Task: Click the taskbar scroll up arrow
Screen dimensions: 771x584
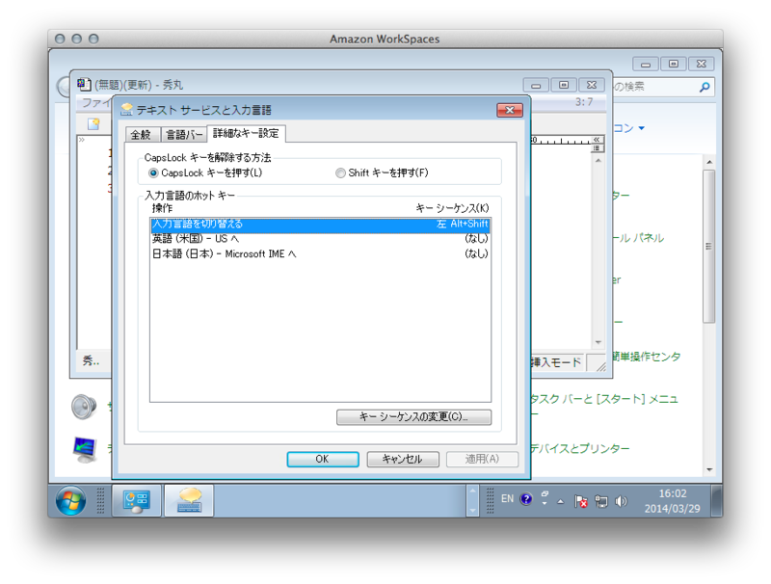Action: pos(472,491)
